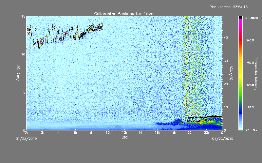Click the '>= 300.0' colorbar maximum label
The image size is (262, 163).
coord(252,18)
